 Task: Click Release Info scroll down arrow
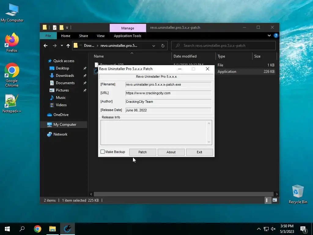(209, 142)
